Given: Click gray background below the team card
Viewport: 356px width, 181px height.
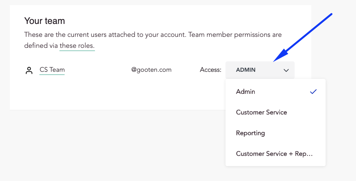Looking at the screenshot, I should 97,145.
